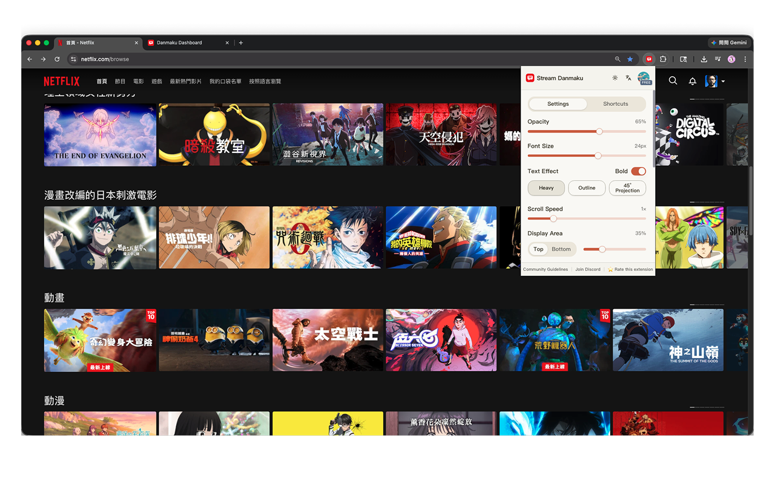Open the 神之山嶺 thumbnail
The width and height of the screenshot is (775, 484).
668,340
